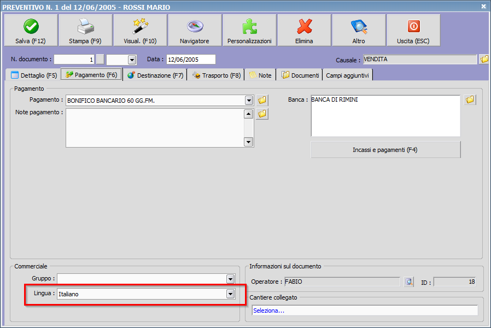Viewport: 491px width, 328px height.
Task: Click the Data field showing 12/06/2005
Action: tap(191, 60)
